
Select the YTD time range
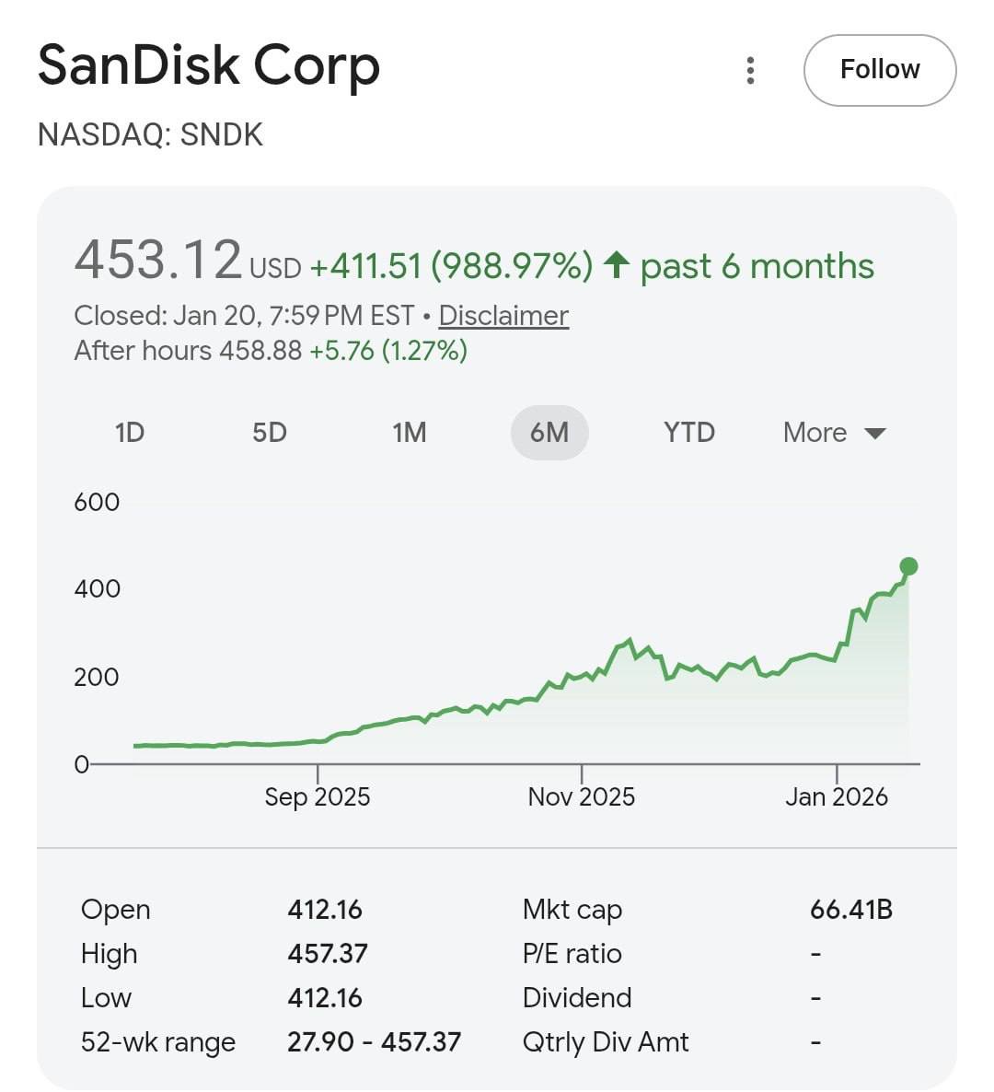(x=688, y=432)
